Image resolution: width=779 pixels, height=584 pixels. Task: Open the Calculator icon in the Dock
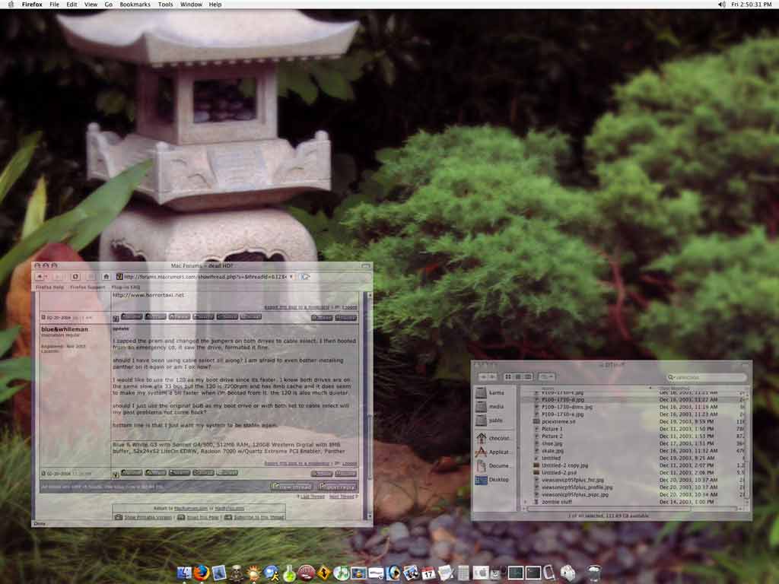(463, 573)
